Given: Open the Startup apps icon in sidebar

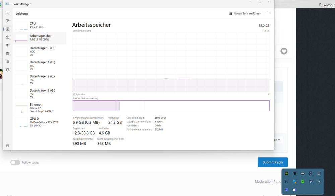Looking at the screenshot, I should [x=7, y=45].
